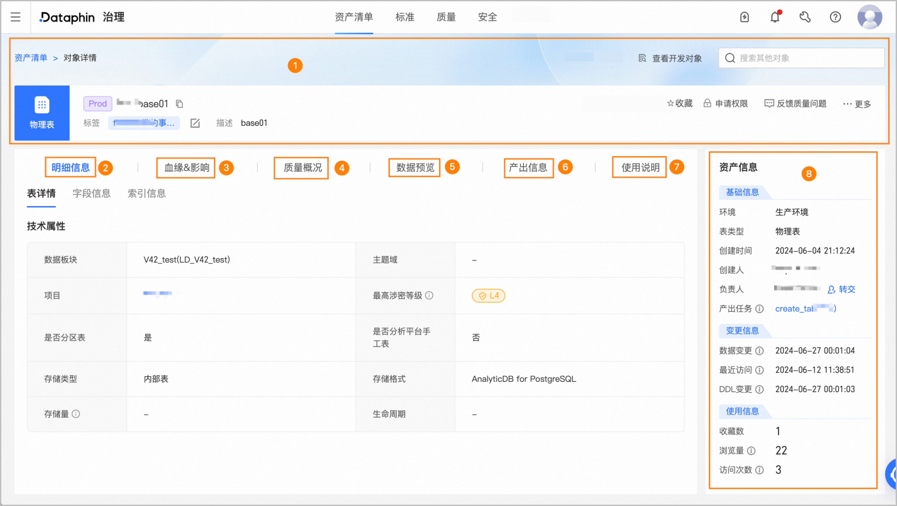Copy the table name base01
Viewport: 897px width, 506px height.
[x=179, y=104]
